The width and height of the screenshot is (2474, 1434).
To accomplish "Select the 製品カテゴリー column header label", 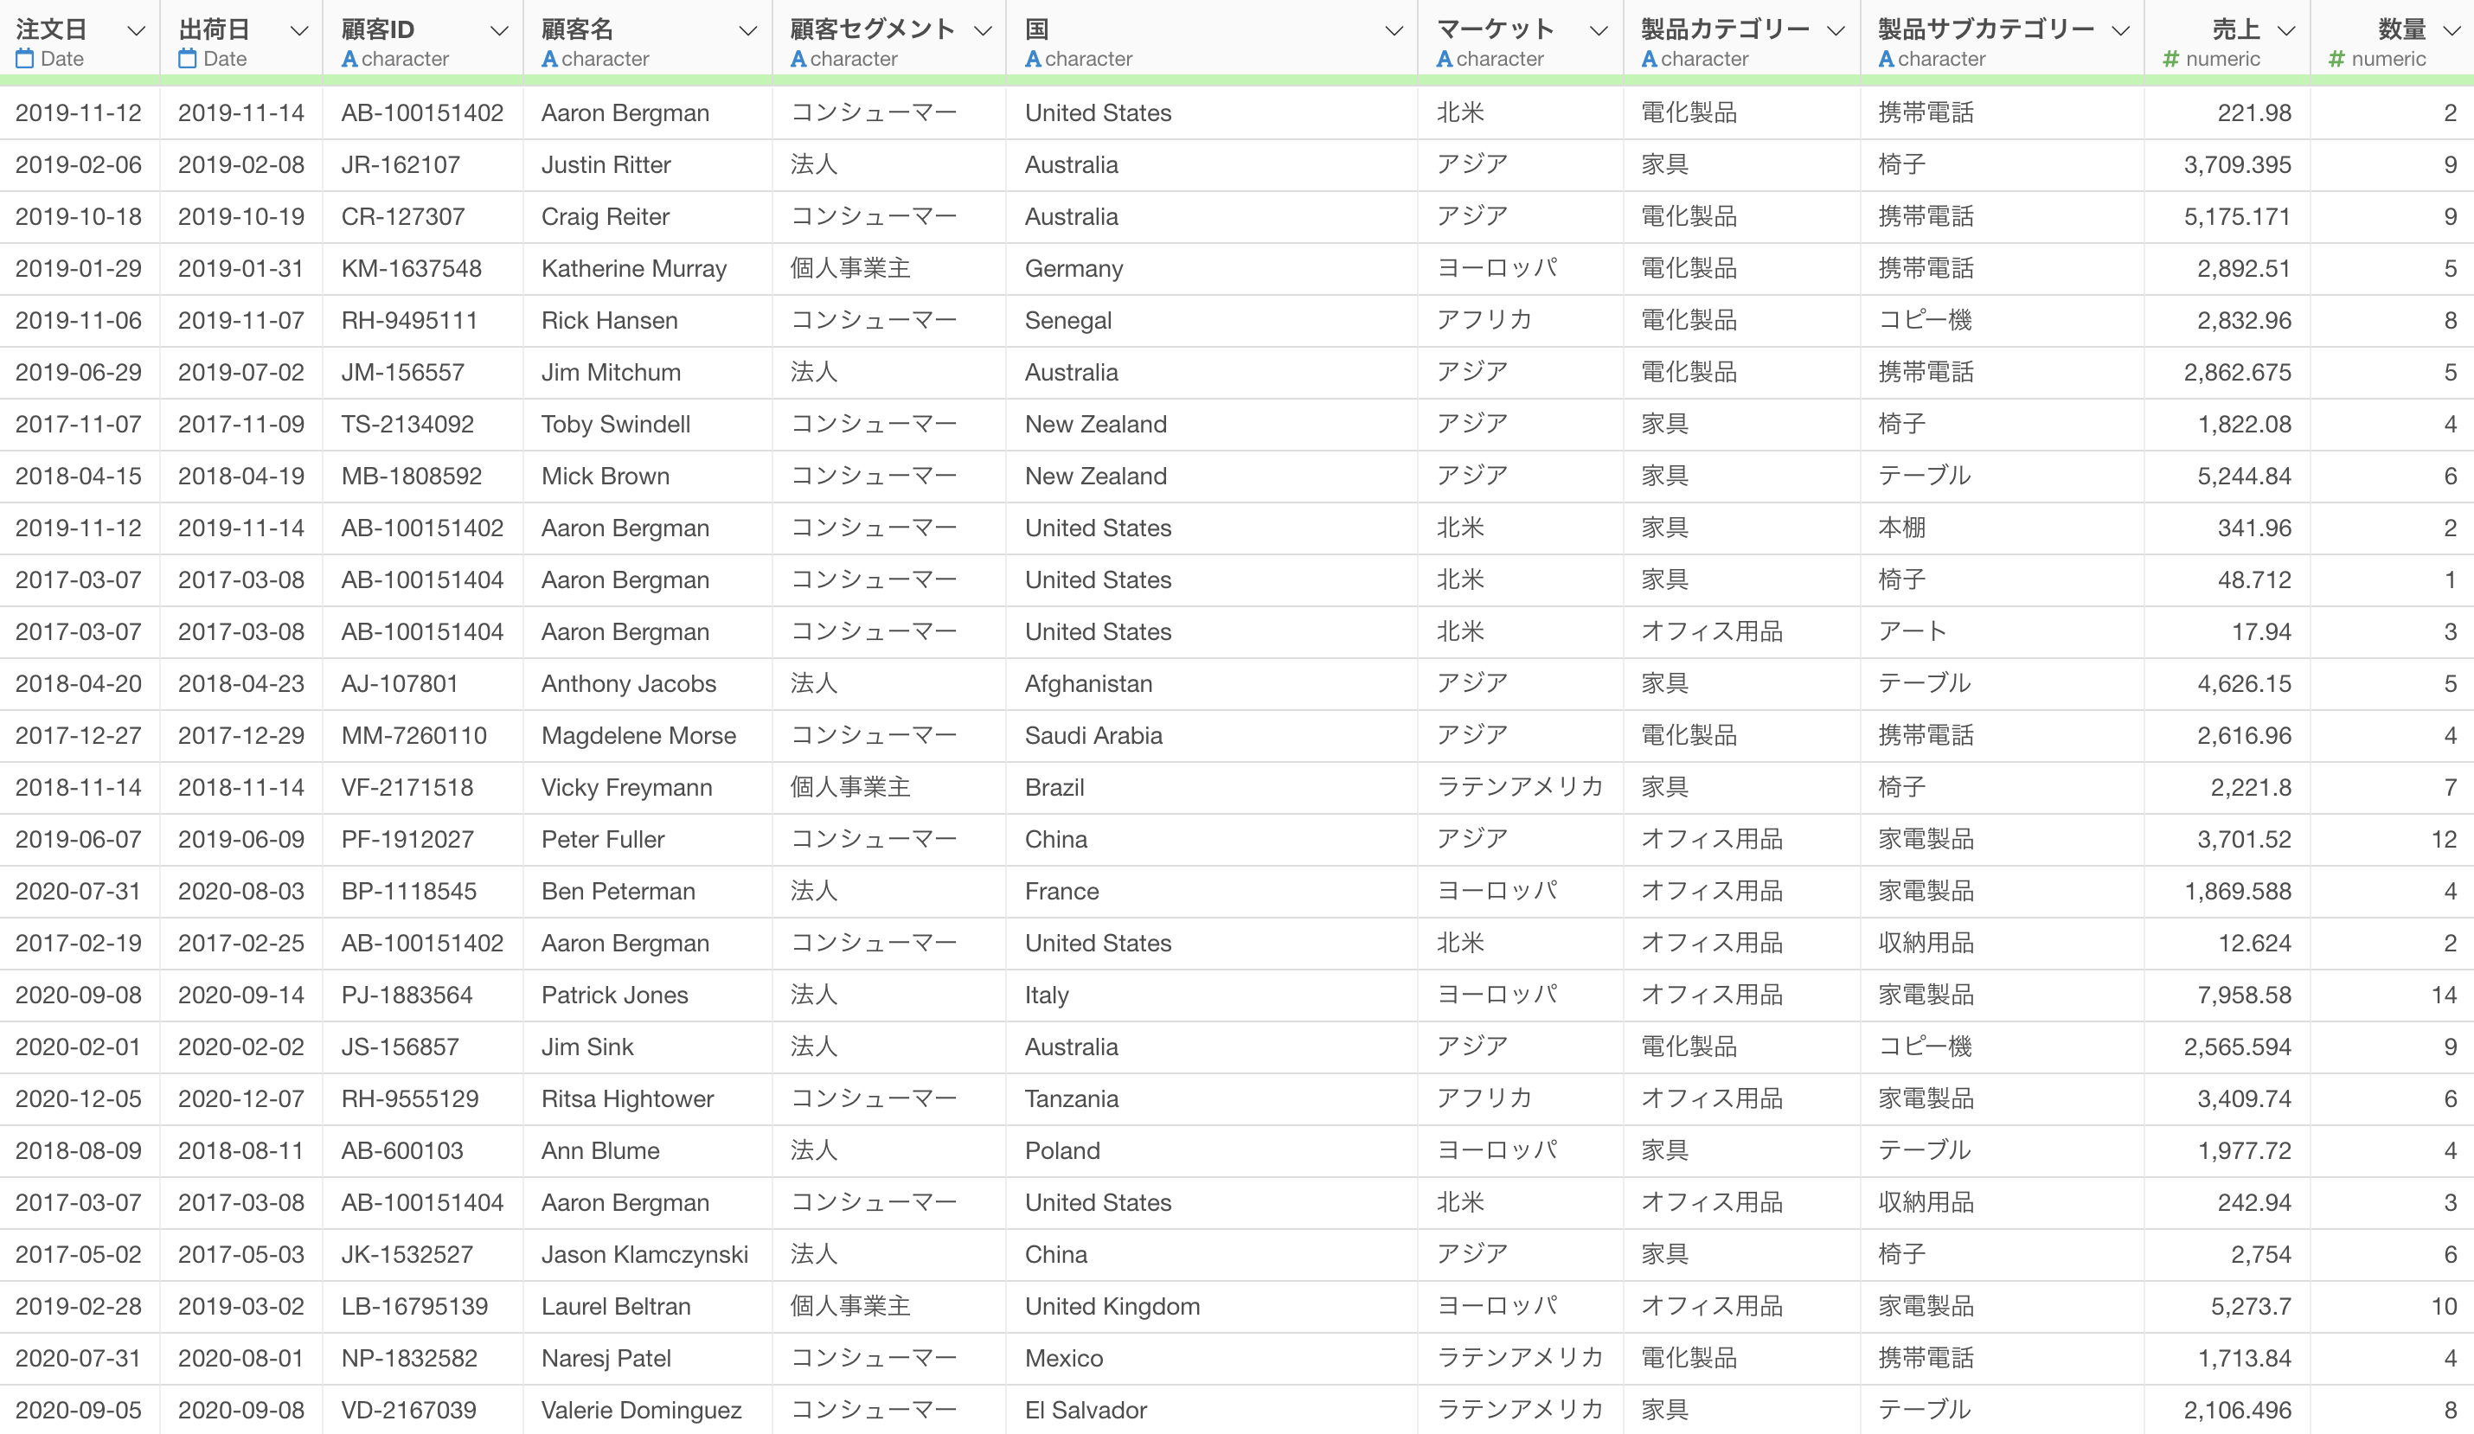I will (1725, 29).
